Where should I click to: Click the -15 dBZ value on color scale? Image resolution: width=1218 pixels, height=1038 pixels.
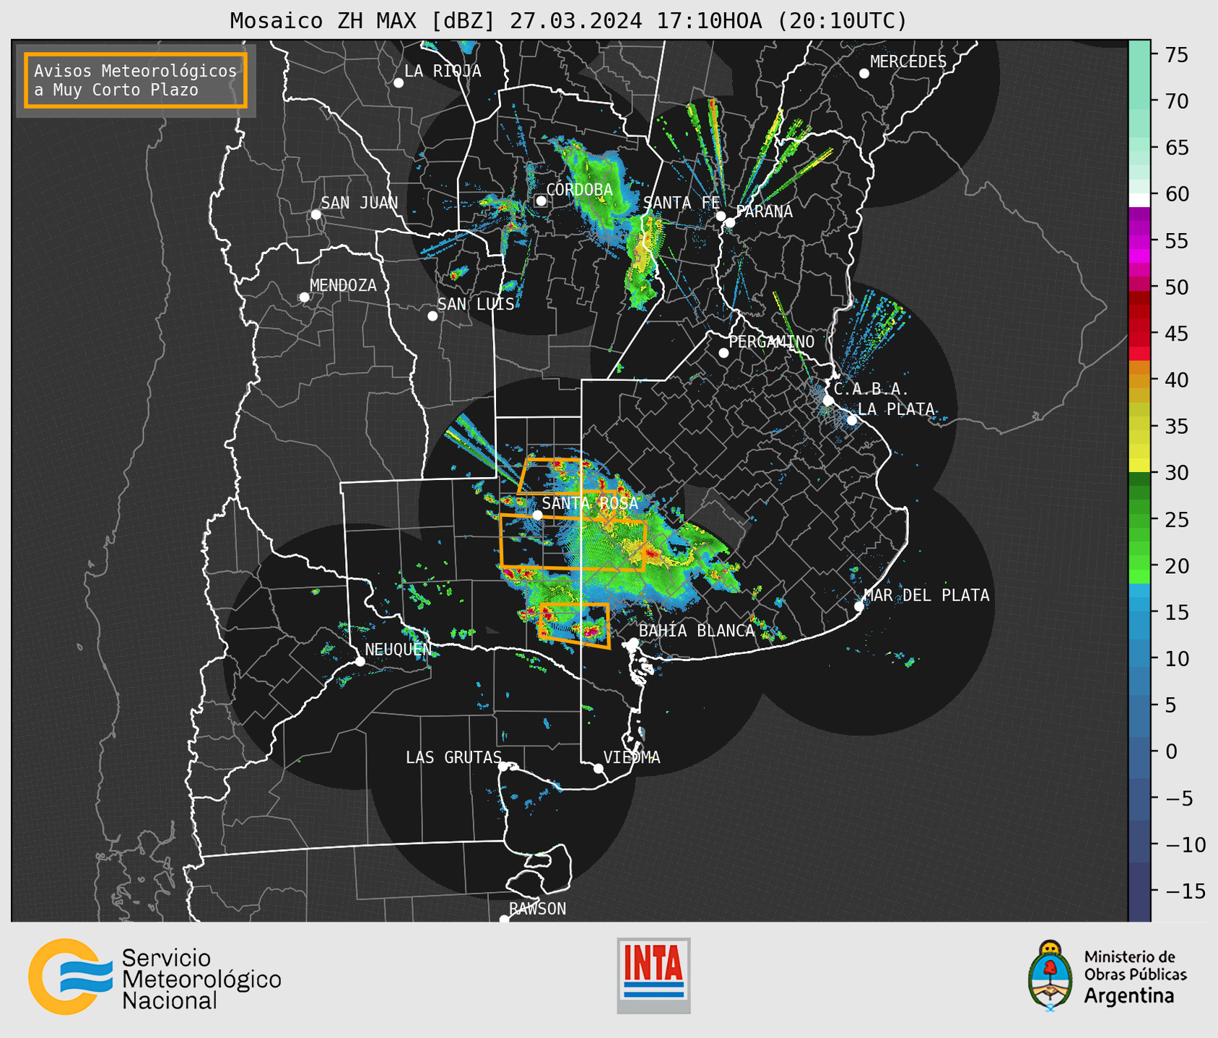point(1186,891)
